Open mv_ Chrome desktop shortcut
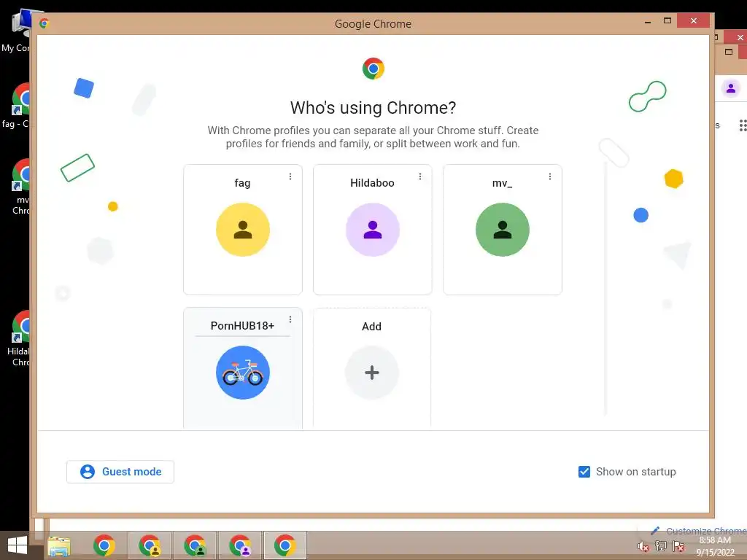Image resolution: width=747 pixels, height=560 pixels. pos(20,187)
